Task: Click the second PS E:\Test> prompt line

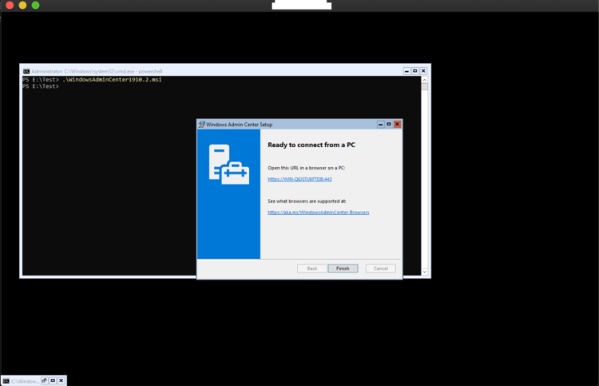Action: [41, 86]
